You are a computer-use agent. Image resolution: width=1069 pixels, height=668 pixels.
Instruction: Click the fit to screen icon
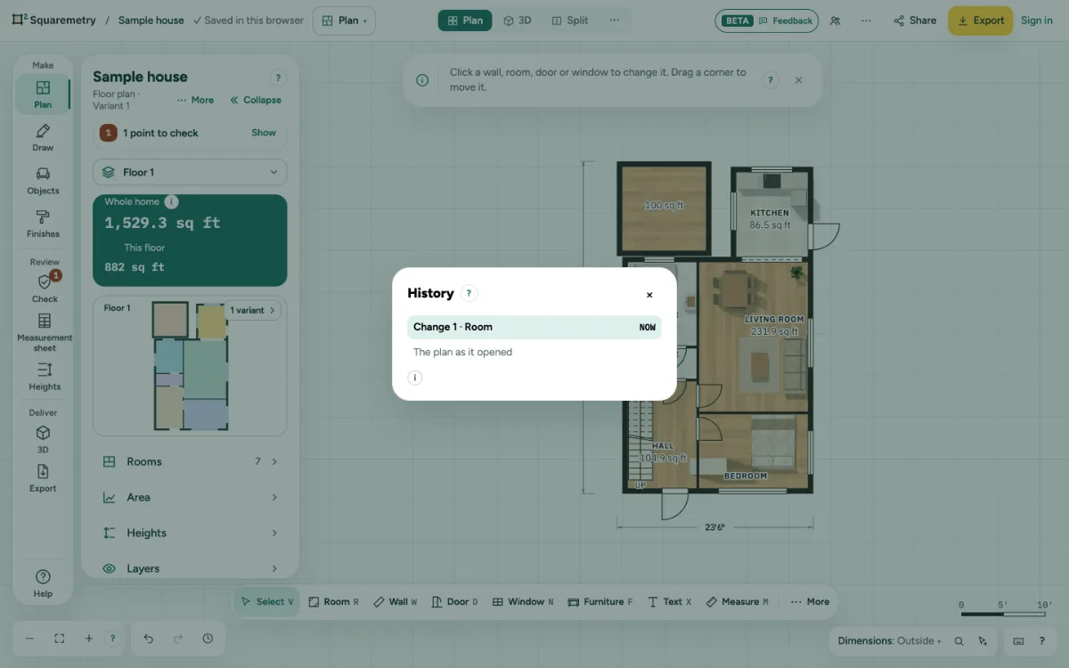[60, 639]
